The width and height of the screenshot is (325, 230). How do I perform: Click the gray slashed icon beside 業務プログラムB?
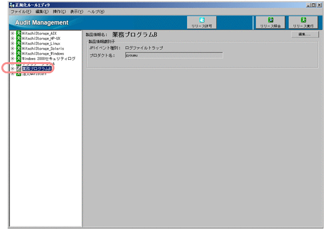coord(19,69)
